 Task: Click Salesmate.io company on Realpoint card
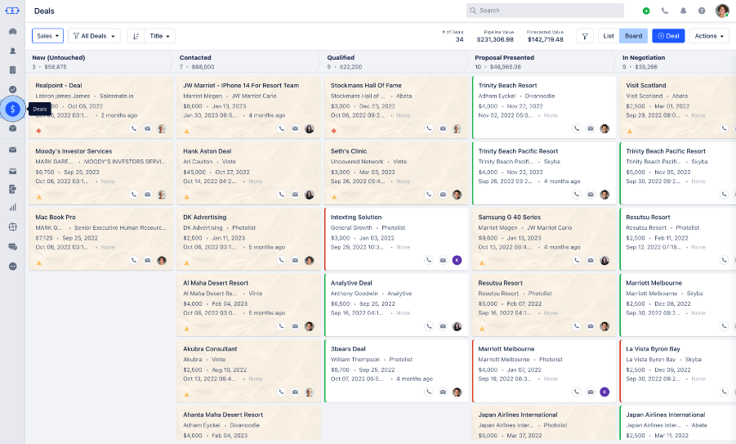117,96
